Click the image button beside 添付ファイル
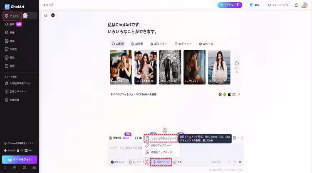The height and width of the screenshot is (173, 312). coord(178,162)
